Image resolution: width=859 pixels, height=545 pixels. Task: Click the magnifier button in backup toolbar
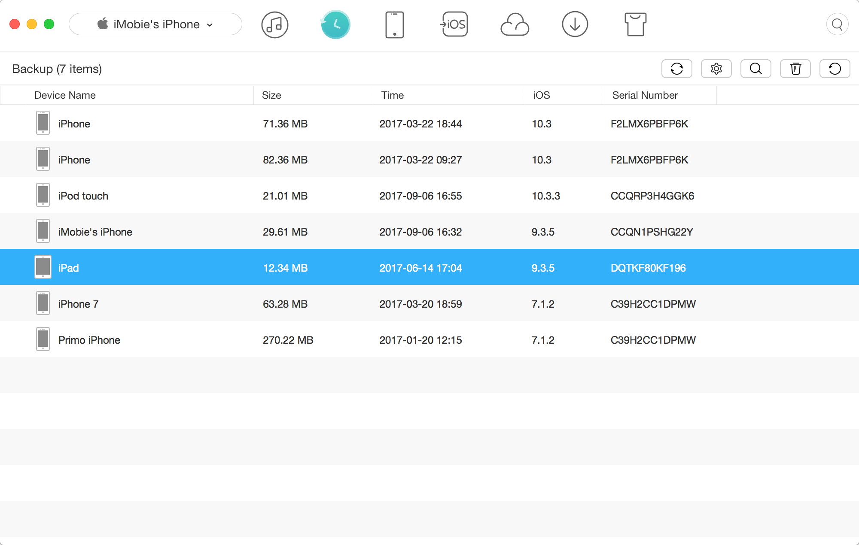click(756, 69)
